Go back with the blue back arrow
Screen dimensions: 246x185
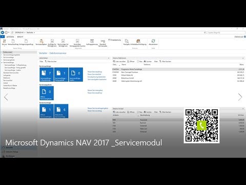[3, 32]
